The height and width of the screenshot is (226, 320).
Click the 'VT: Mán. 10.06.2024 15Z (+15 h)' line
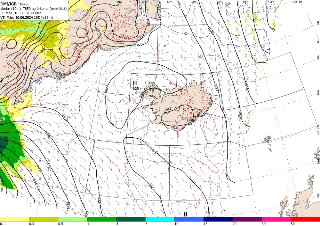point(27,18)
